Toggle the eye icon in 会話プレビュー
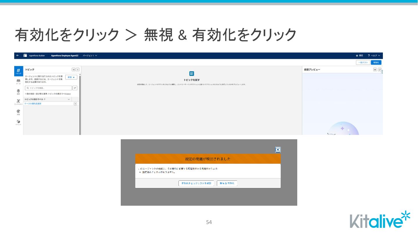The width and height of the screenshot is (418, 235). pyautogui.click(x=375, y=70)
